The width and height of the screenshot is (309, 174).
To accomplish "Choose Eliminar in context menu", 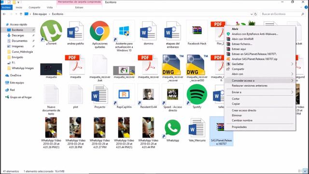I will [x=260, y=115].
